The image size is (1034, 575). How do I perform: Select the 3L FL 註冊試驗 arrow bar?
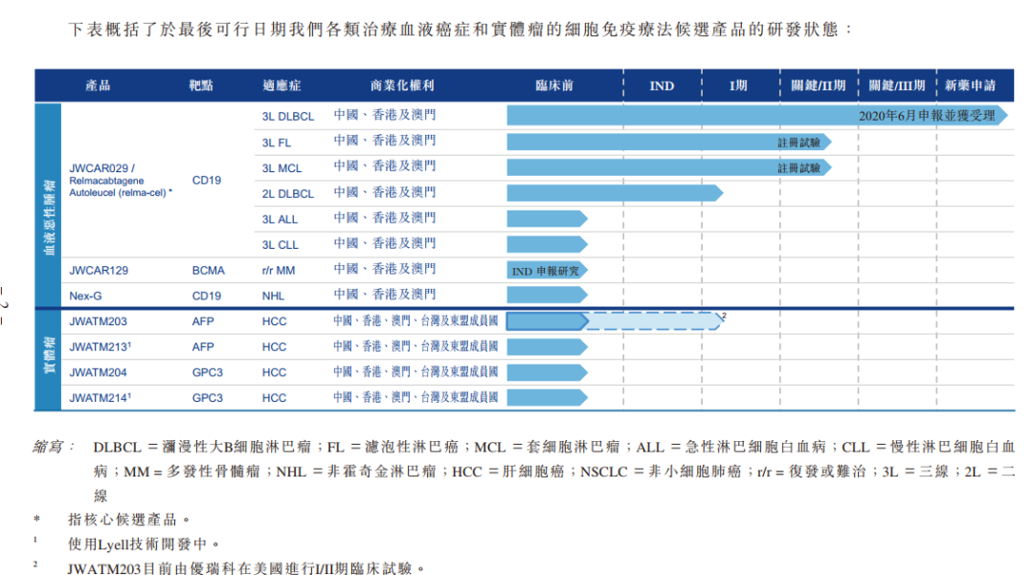click(x=668, y=142)
